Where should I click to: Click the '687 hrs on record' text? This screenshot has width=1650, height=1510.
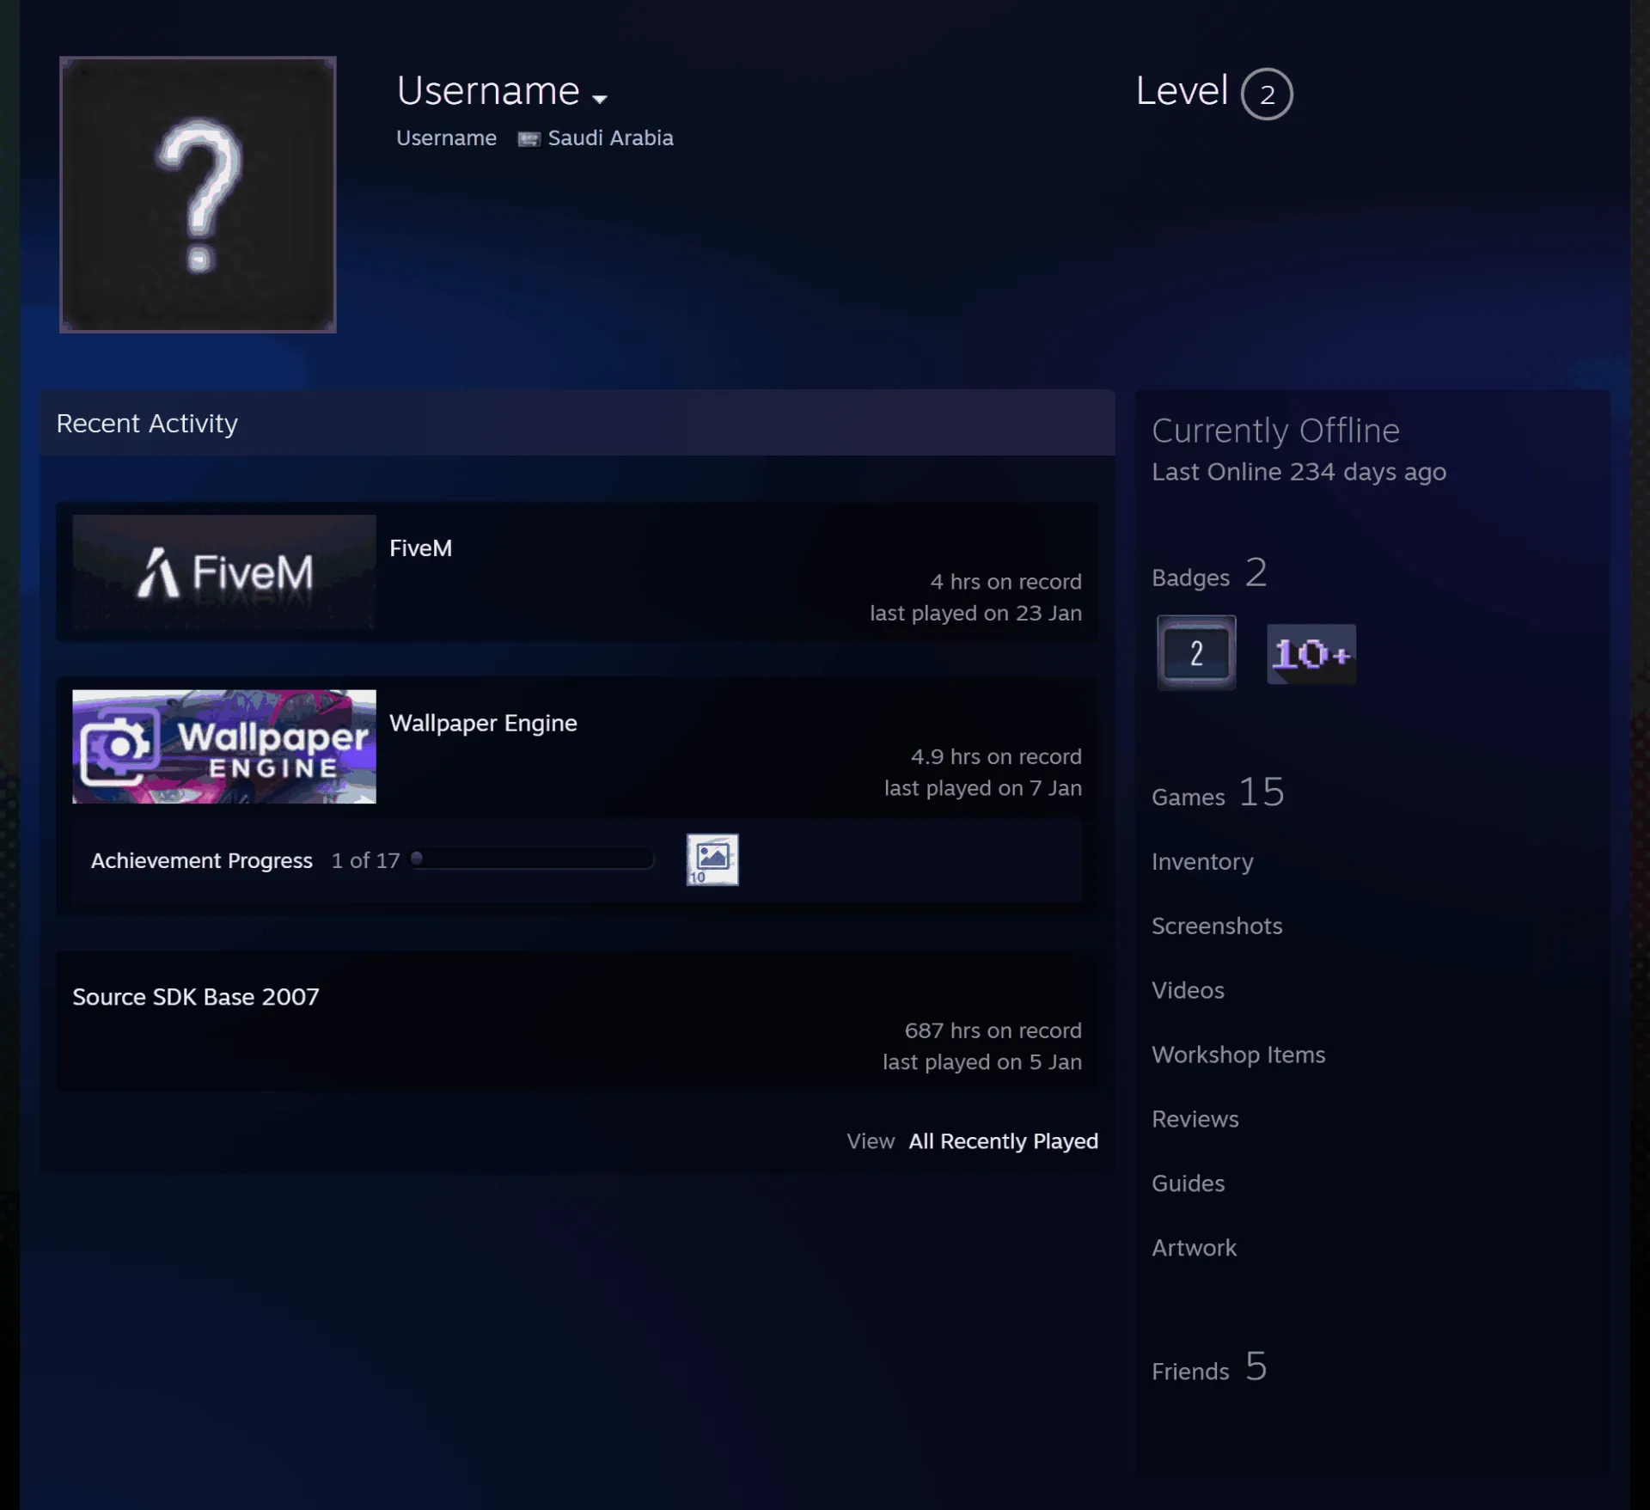[993, 1030]
